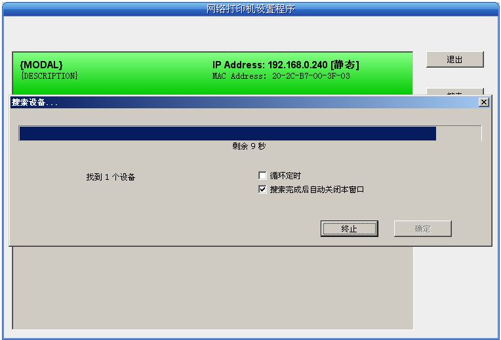The image size is (501, 340).
Task: Click the partially hidden 搜索 button
Action: (x=454, y=92)
